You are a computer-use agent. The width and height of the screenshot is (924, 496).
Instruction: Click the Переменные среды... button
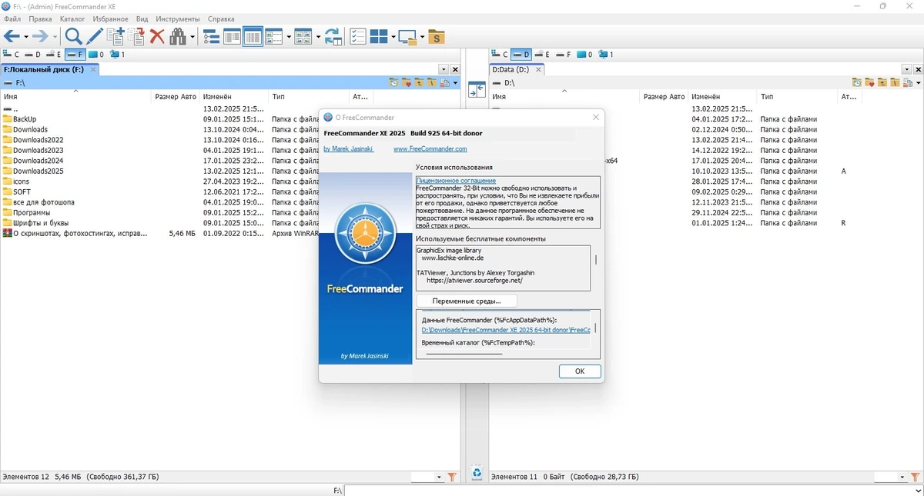467,301
